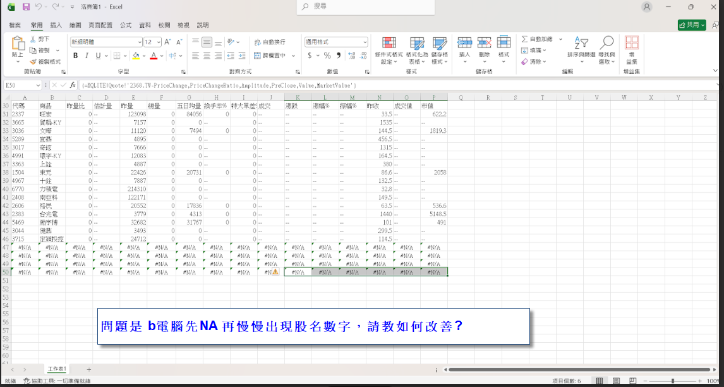Image resolution: width=724 pixels, height=387 pixels.
Task: Open conditional formatting (條件式格式設定)
Action: (389, 49)
